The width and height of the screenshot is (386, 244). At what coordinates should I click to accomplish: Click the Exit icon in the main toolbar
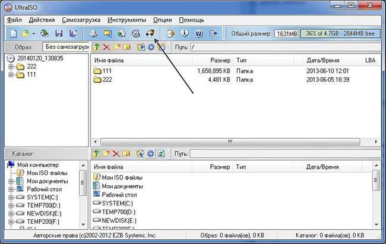point(213,33)
